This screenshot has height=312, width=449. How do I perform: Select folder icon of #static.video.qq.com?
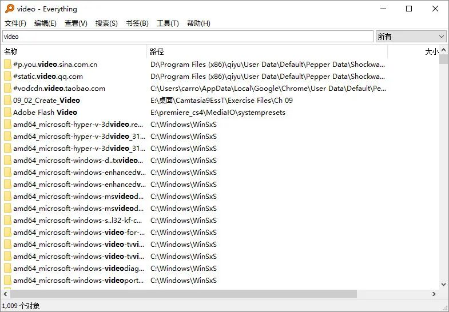(7, 77)
